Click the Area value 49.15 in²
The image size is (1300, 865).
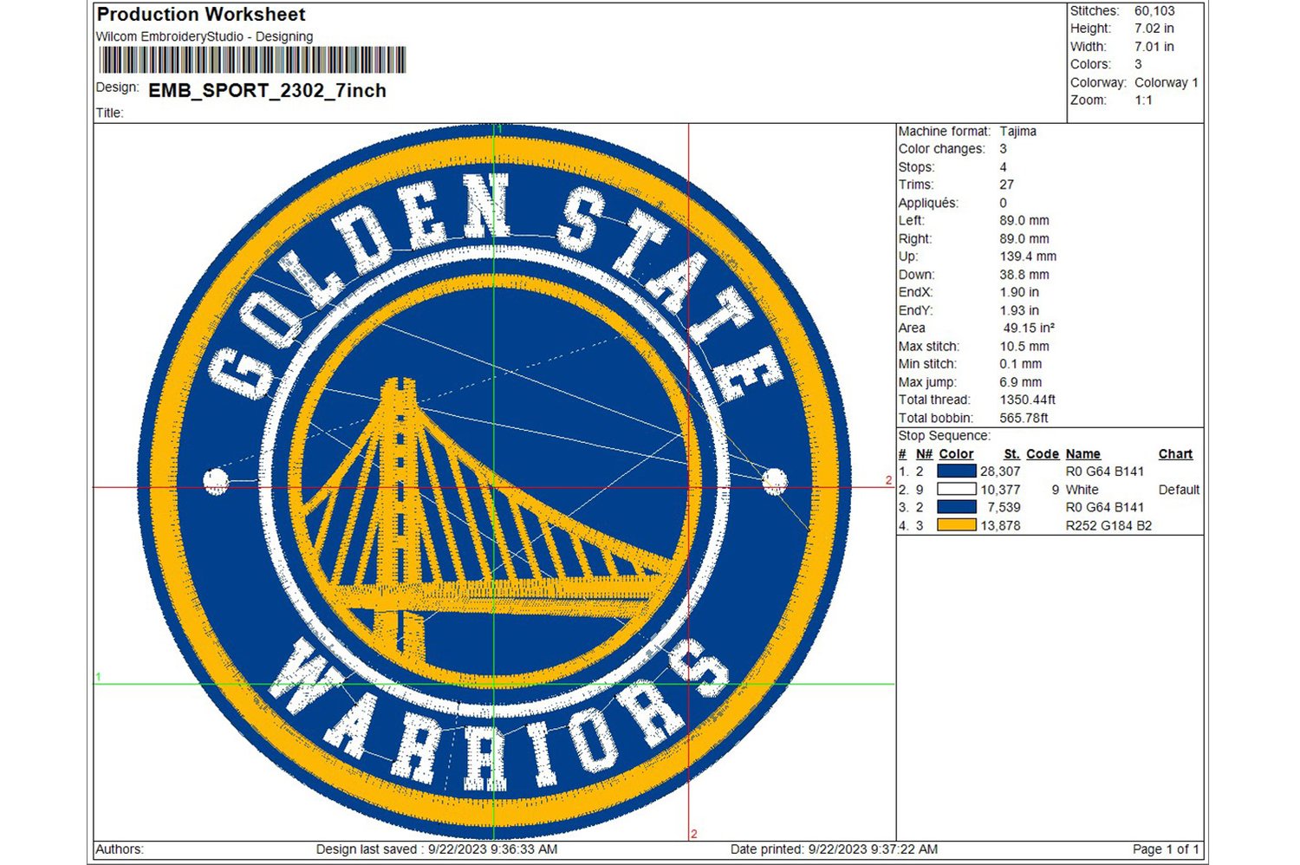[1029, 328]
